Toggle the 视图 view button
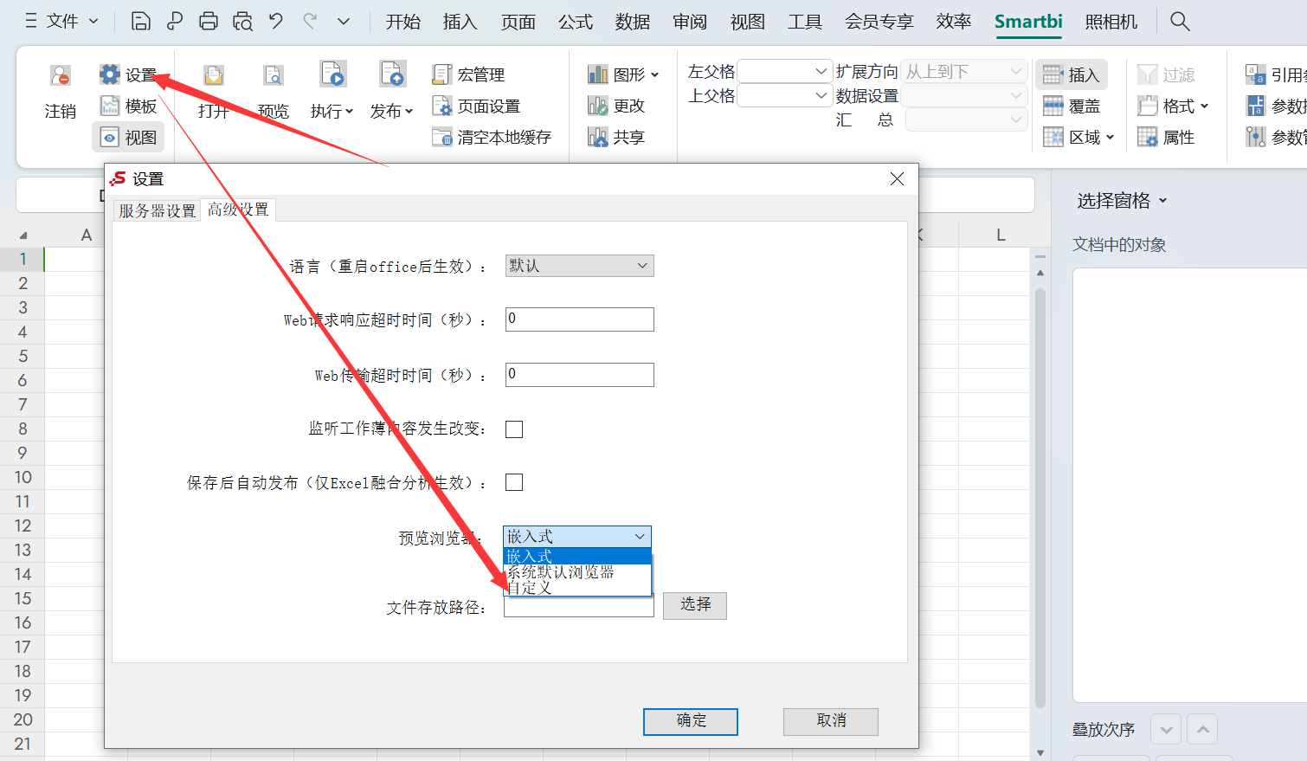The width and height of the screenshot is (1307, 761). point(128,137)
